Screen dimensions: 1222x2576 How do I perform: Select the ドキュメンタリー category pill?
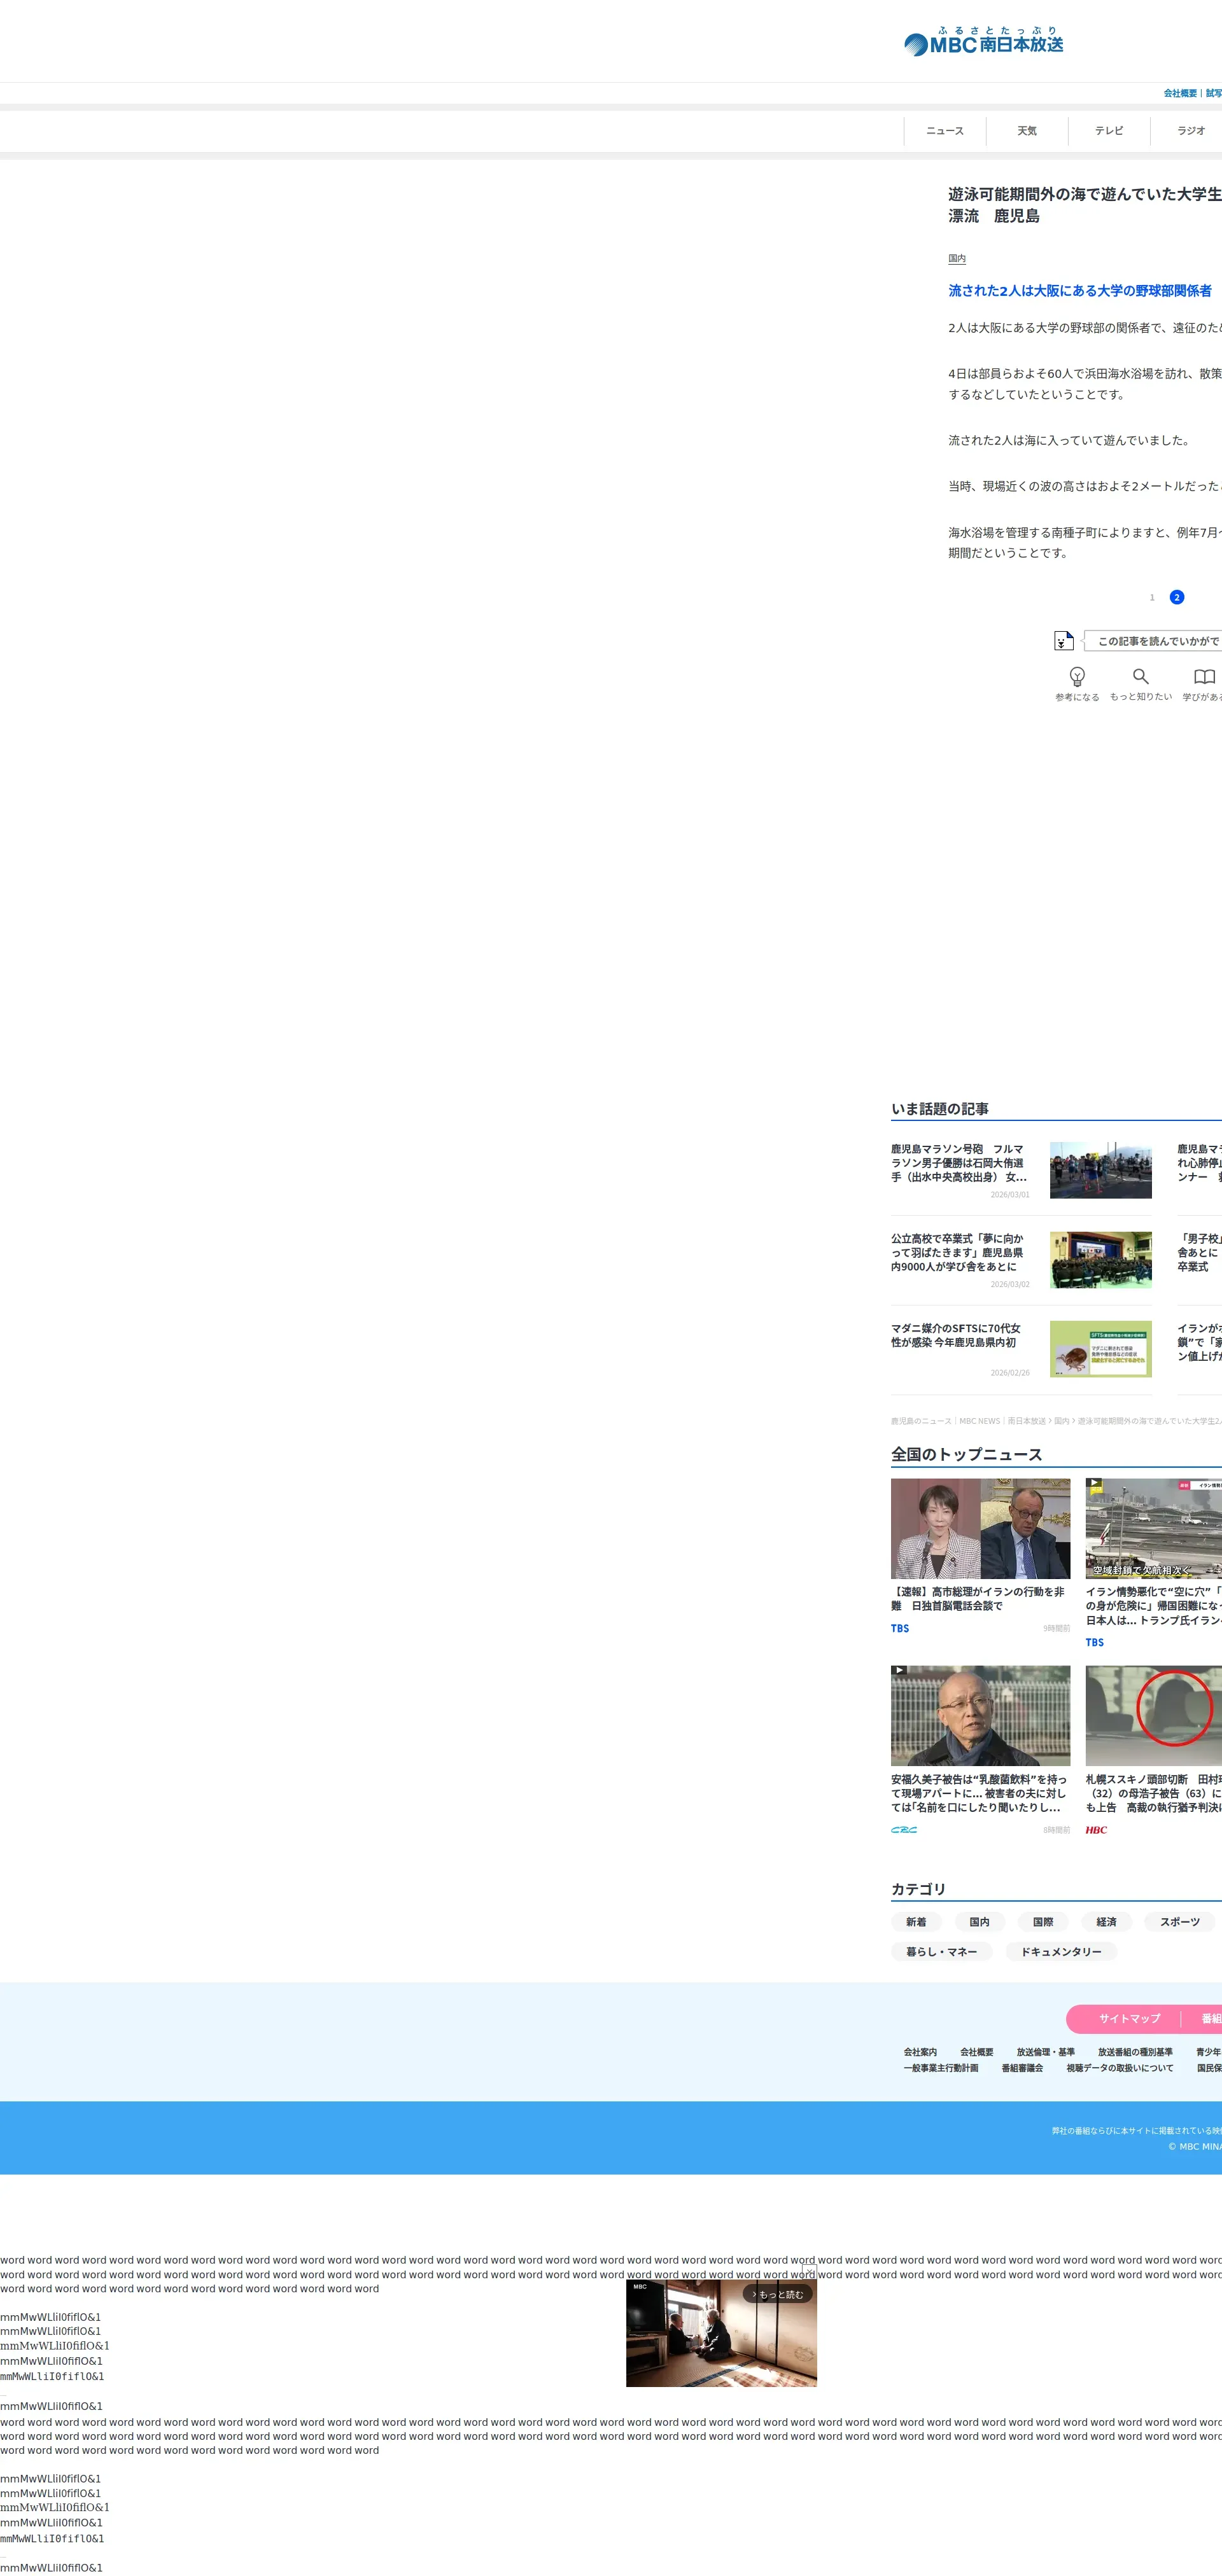click(1060, 1951)
